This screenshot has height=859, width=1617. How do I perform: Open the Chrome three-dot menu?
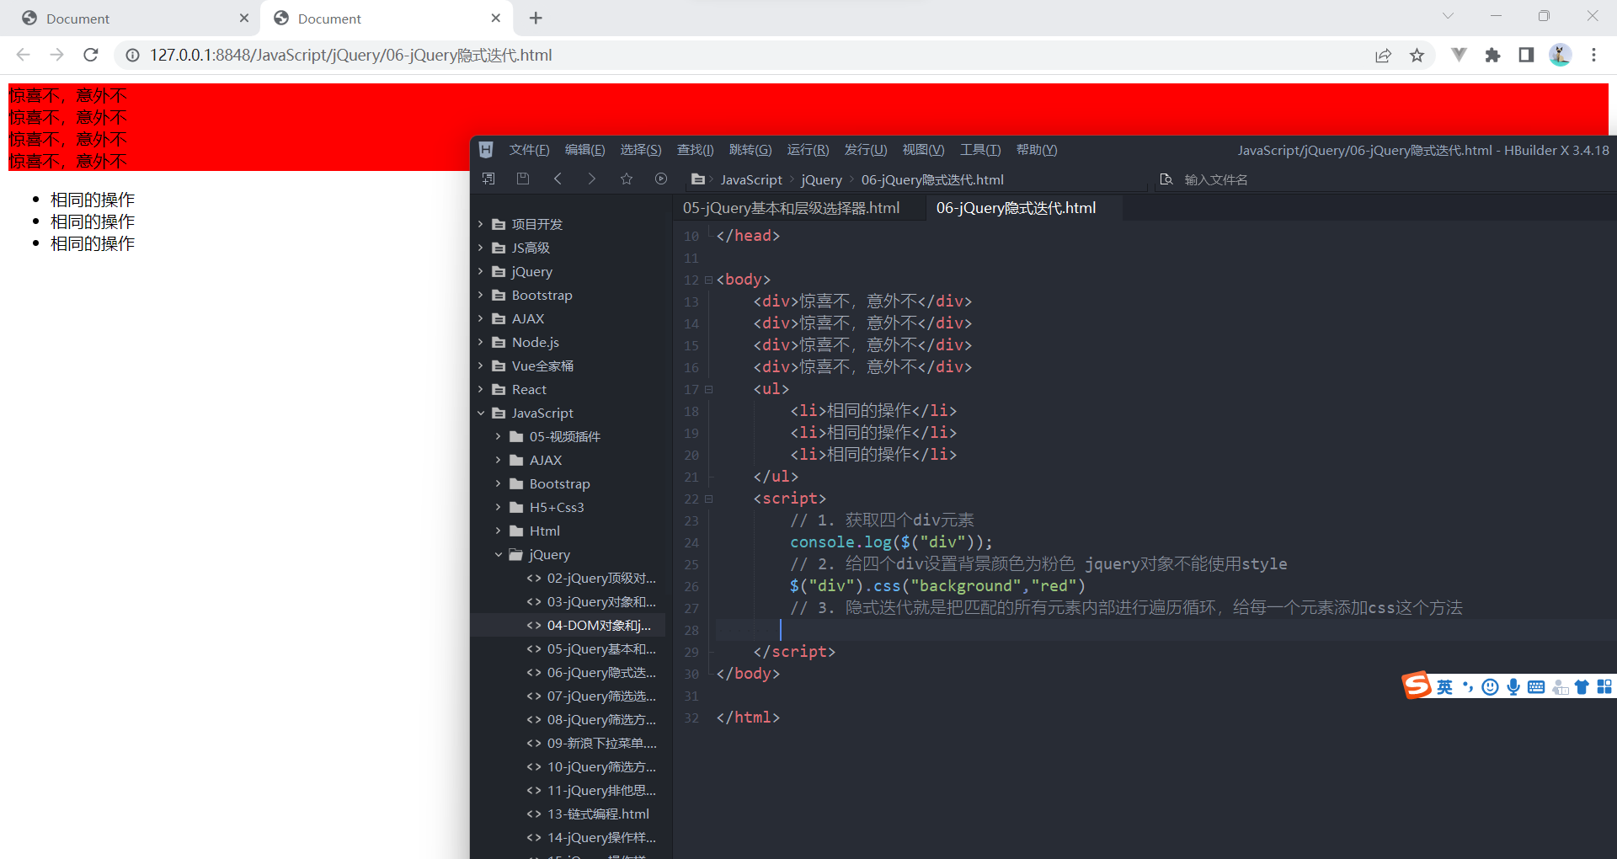[1593, 55]
